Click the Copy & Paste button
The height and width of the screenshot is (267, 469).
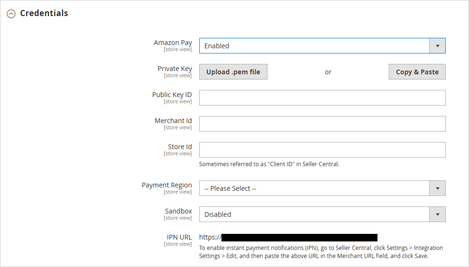tap(417, 71)
